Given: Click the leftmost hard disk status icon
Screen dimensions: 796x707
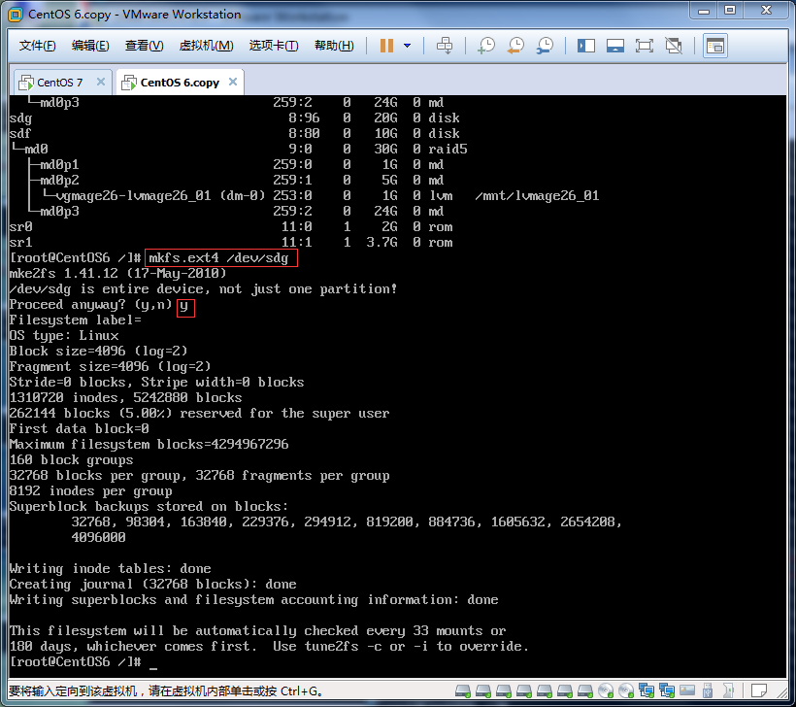Looking at the screenshot, I should click(x=462, y=690).
